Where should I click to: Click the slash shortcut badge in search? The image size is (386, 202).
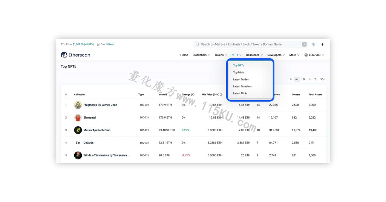point(304,44)
